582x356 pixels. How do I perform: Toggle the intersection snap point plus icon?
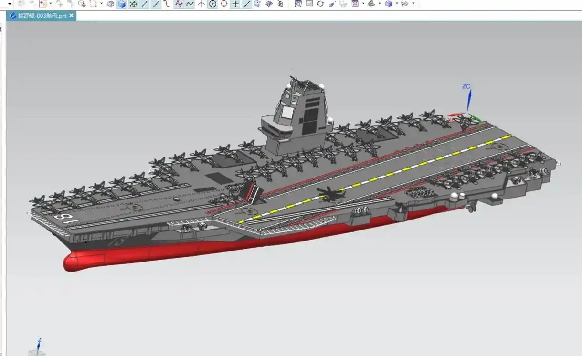(235, 4)
